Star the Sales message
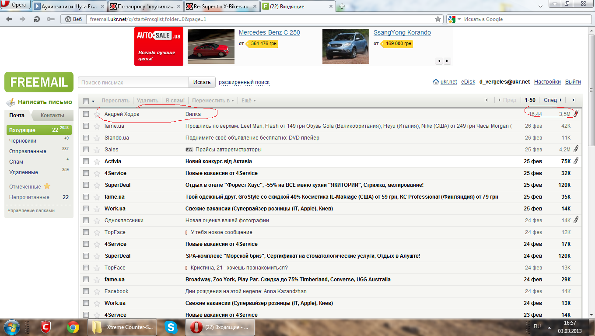Viewport: 595px width, 336px height. pos(97,150)
